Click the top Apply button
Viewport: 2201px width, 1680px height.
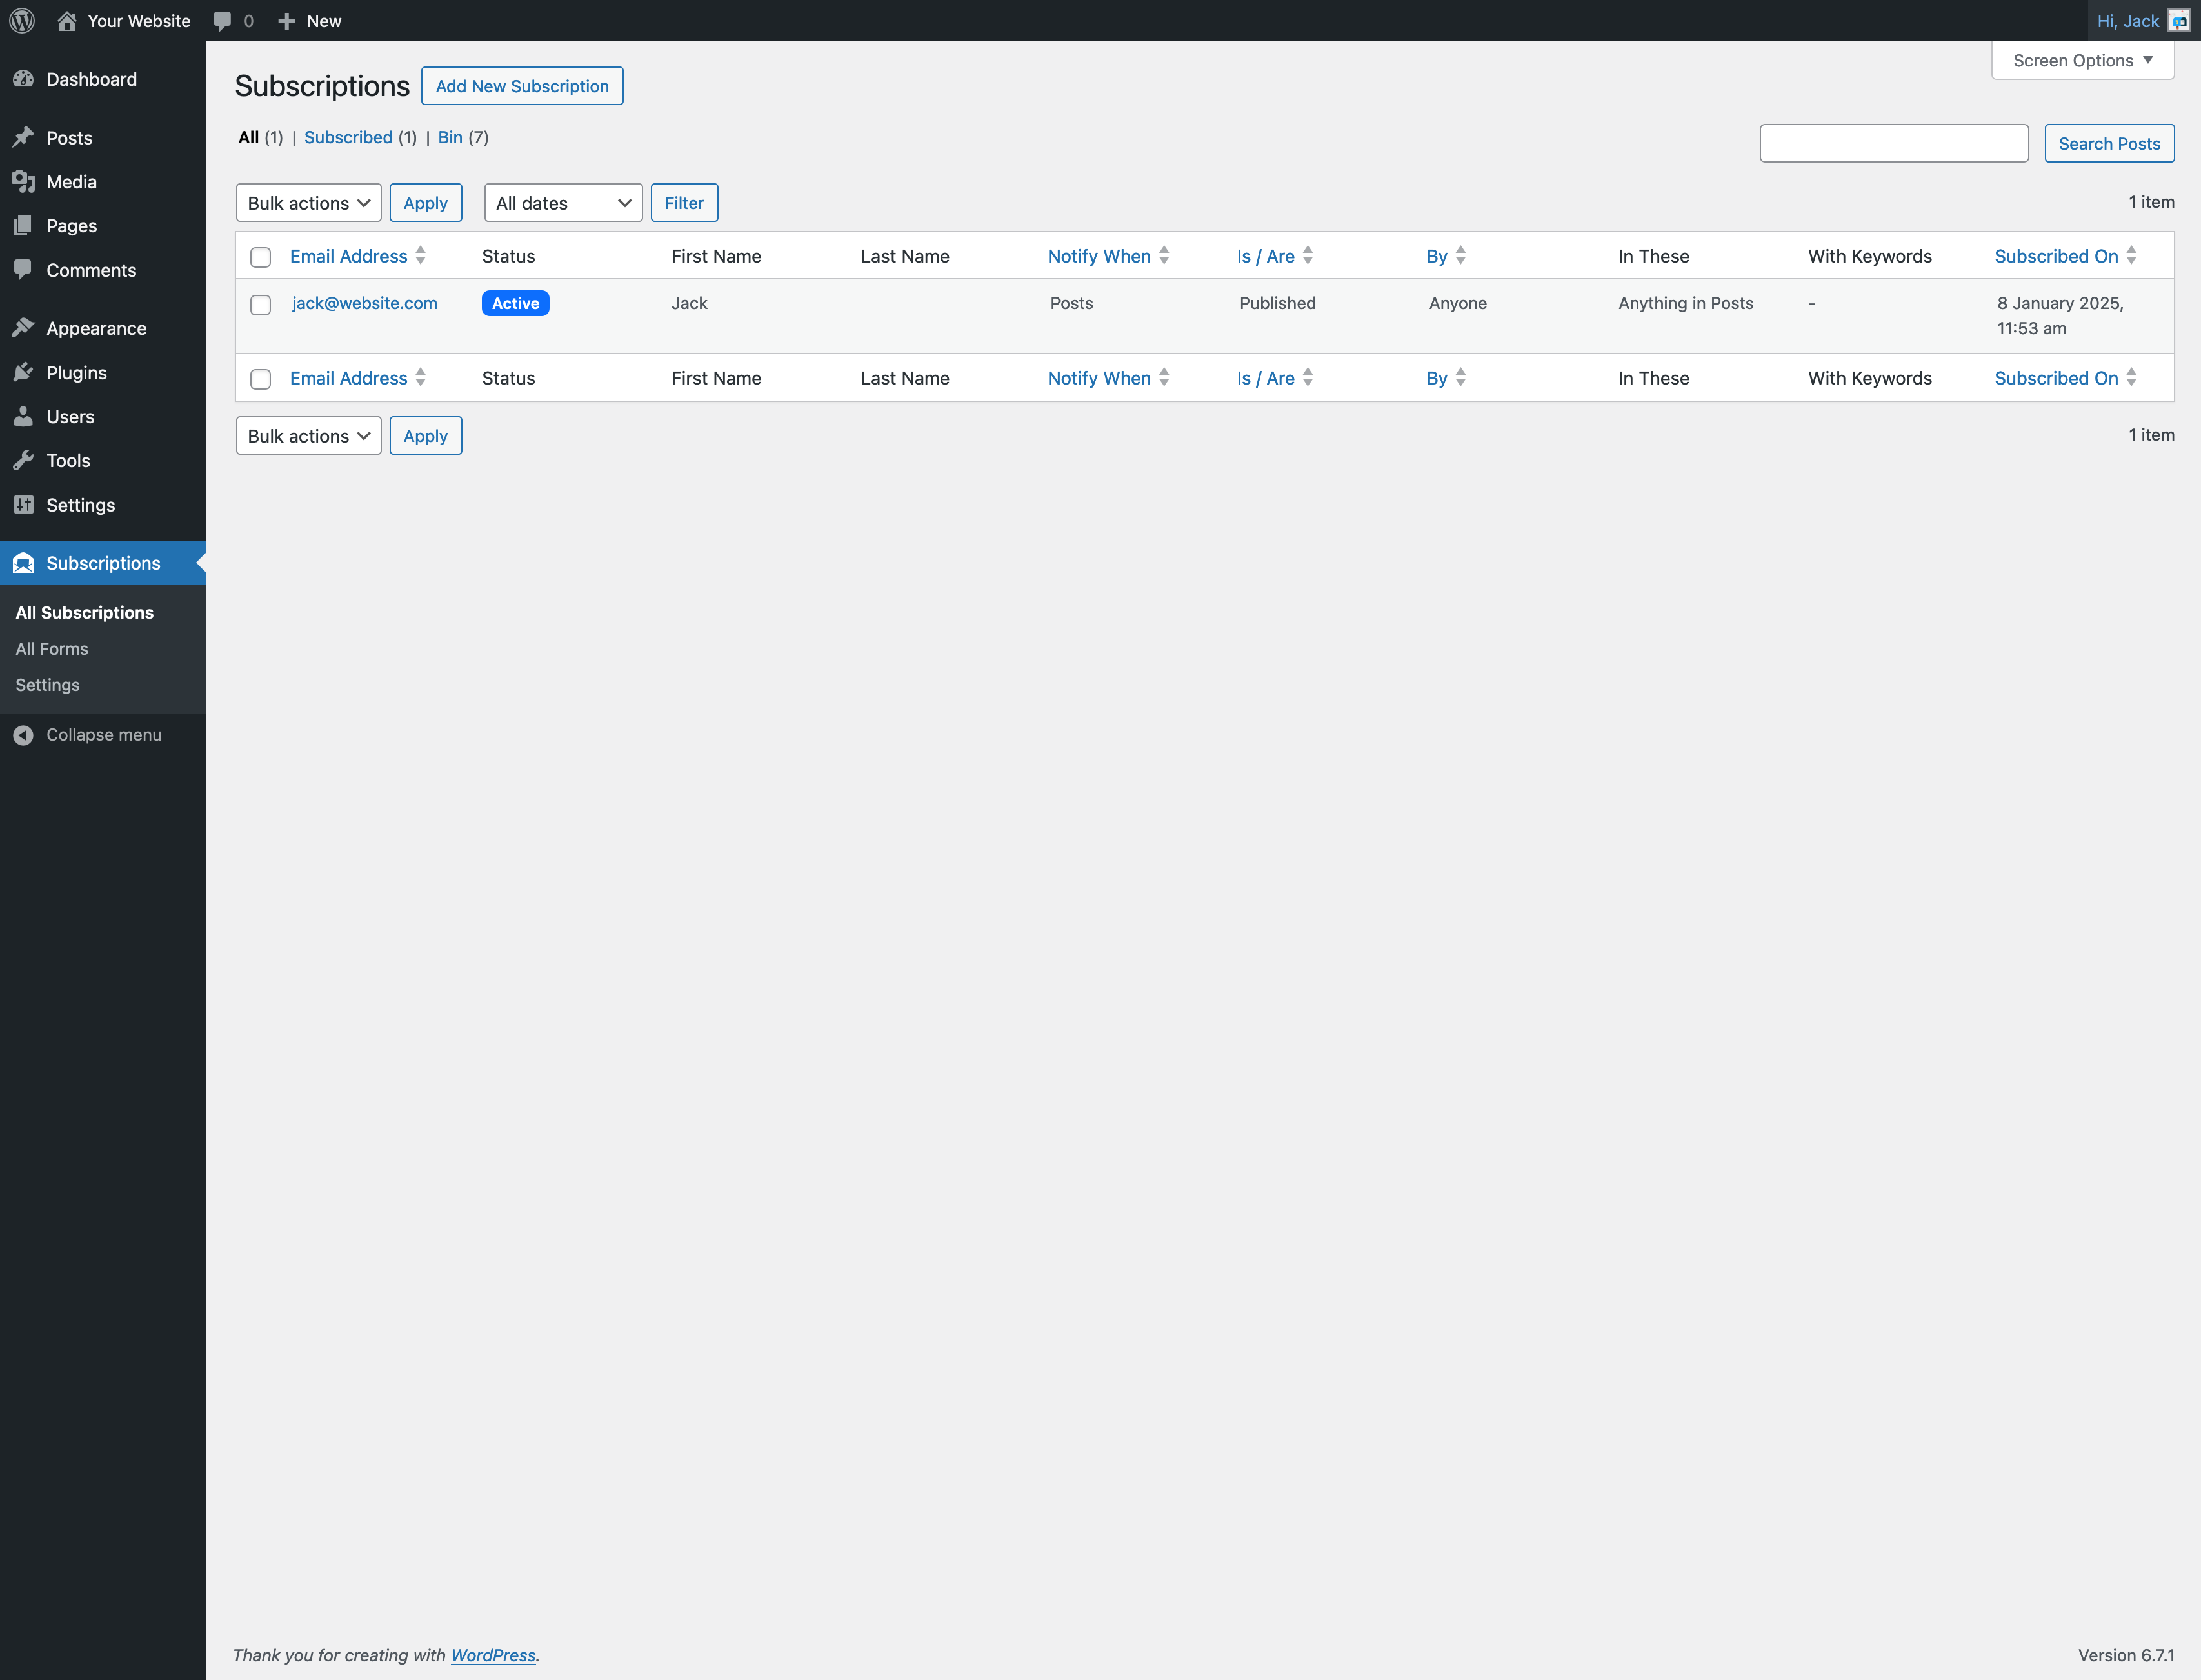coord(426,203)
